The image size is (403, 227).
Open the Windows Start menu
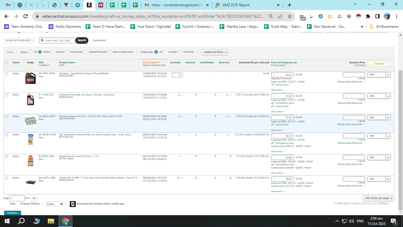tap(7, 221)
